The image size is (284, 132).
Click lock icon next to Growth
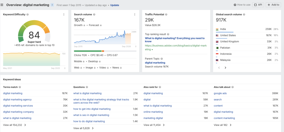(x=84, y=25)
